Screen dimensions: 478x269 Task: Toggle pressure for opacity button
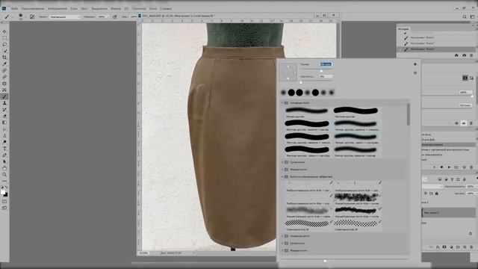(115, 16)
